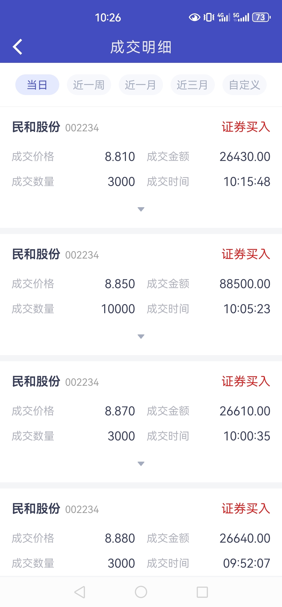
Task: Tap the vibrate mode status icon
Action: (209, 17)
